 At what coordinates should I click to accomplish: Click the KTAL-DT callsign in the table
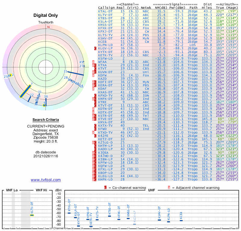(105, 11)
